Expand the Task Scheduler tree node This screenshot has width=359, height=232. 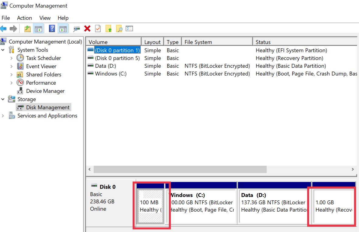click(x=12, y=58)
